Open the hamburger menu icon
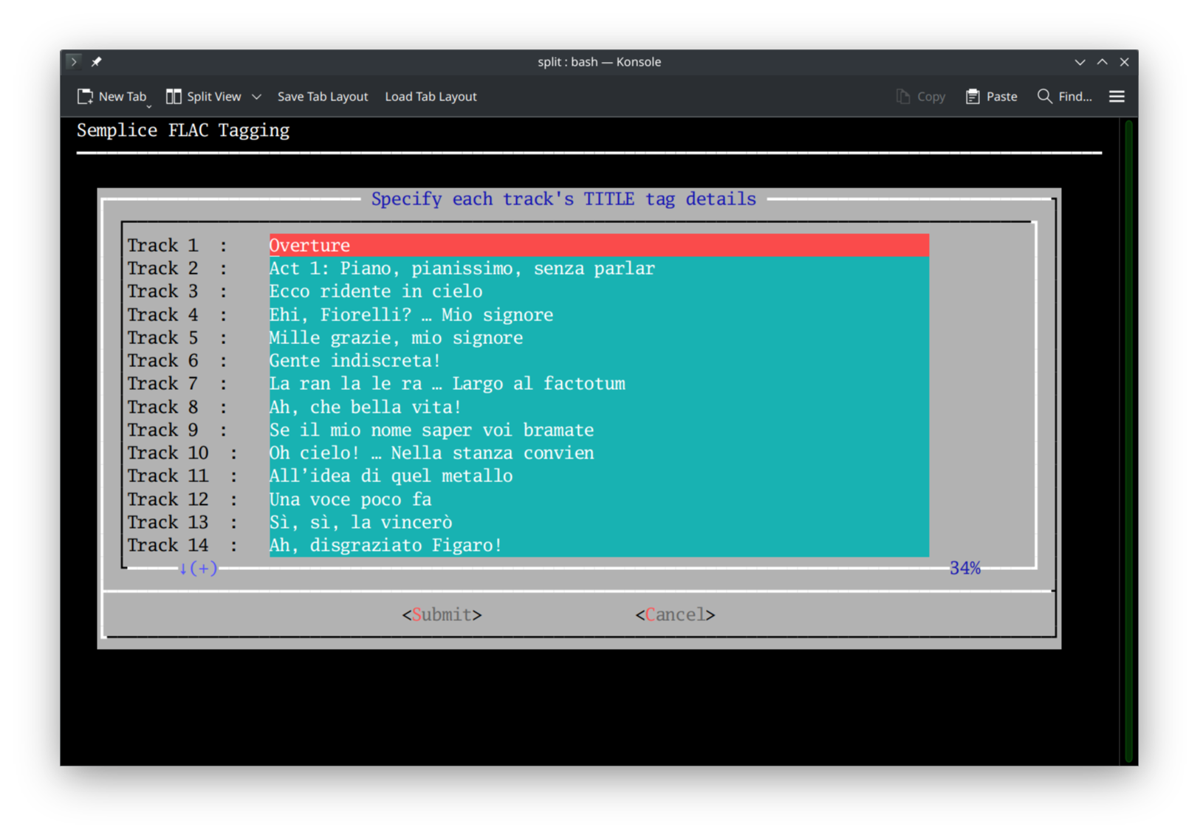1200x838 pixels. [1117, 96]
